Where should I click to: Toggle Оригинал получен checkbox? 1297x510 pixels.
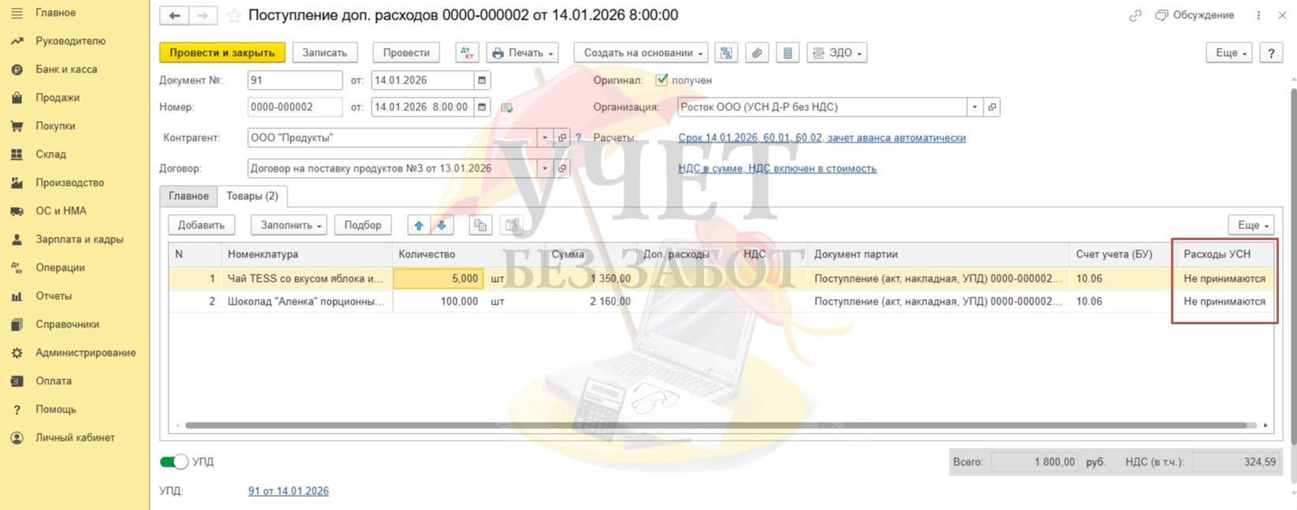[661, 79]
